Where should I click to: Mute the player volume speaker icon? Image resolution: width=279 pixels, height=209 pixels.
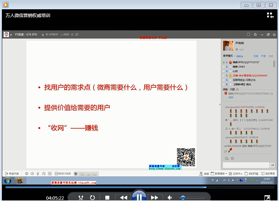[x=170, y=198]
